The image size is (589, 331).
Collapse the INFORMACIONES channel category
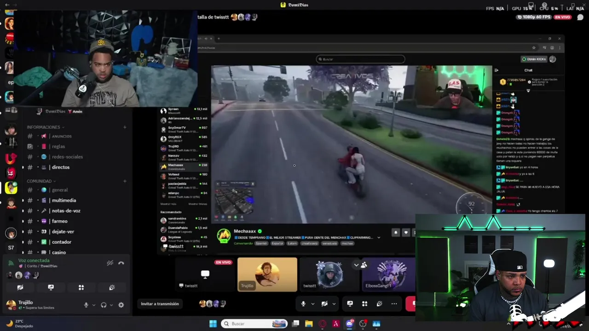[45, 127]
